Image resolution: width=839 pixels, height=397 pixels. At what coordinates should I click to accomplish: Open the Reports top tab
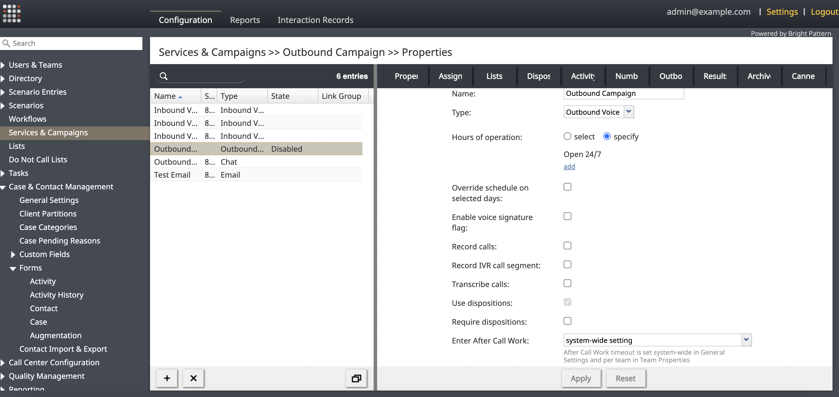pyautogui.click(x=245, y=20)
